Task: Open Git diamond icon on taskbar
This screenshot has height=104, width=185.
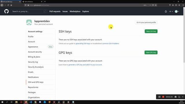Action: (x=64, y=102)
